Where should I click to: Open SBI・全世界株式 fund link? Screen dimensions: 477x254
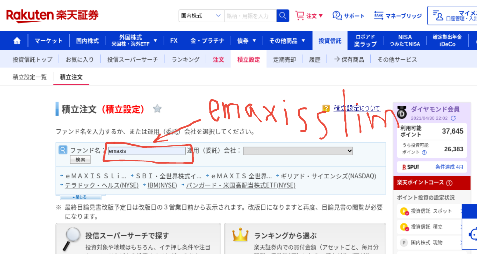tap(169, 176)
